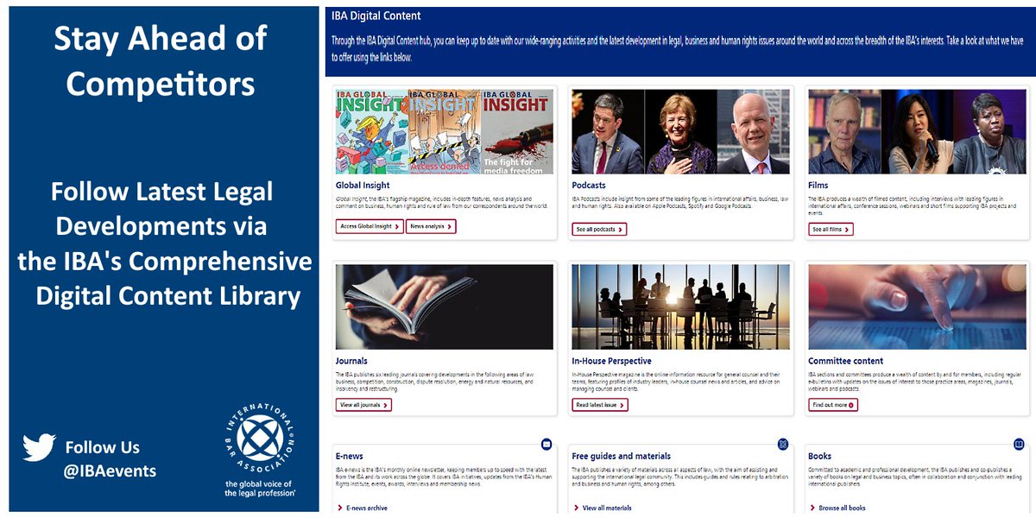Open the News analysis button

pyautogui.click(x=431, y=226)
